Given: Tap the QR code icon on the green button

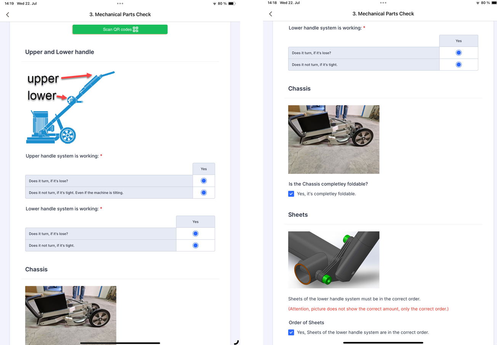Looking at the screenshot, I should [x=136, y=29].
